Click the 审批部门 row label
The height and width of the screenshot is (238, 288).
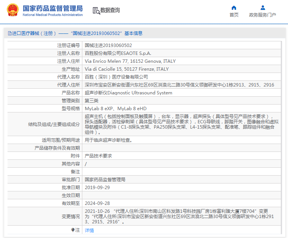click(71, 180)
